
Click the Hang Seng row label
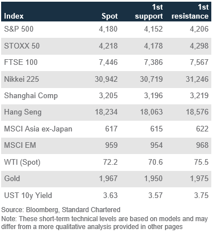point(23,112)
